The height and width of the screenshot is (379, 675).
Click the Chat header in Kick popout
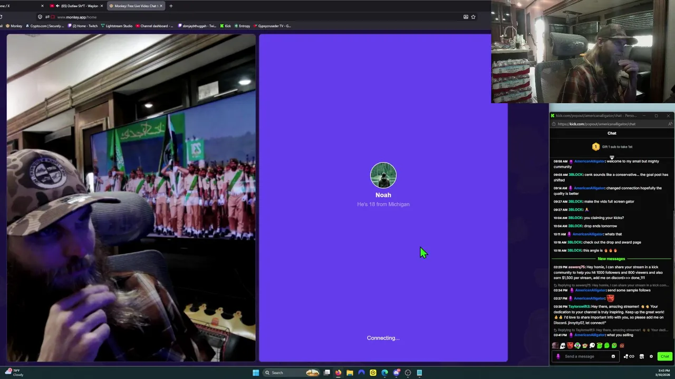[x=612, y=133]
